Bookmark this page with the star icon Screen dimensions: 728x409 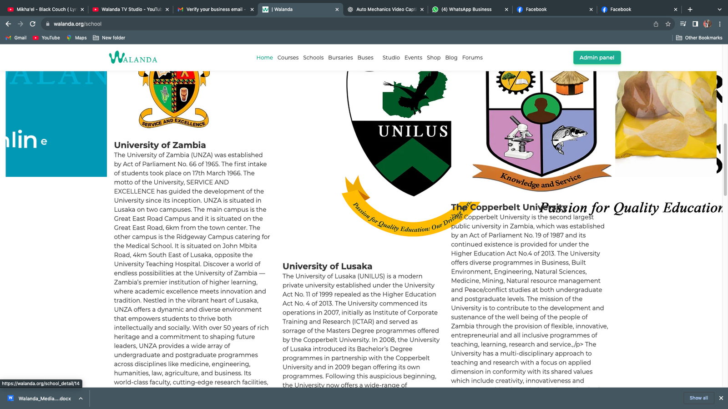[x=668, y=24]
